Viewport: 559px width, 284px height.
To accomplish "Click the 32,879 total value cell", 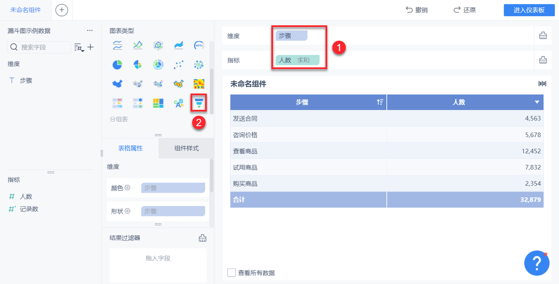I will 465,199.
